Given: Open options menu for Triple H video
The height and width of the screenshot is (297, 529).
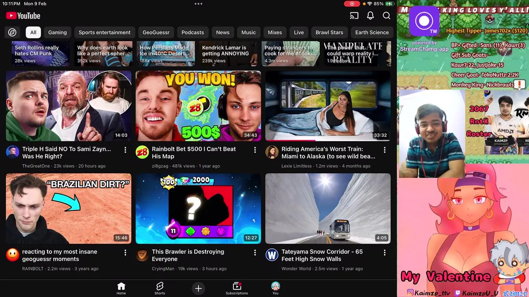Looking at the screenshot, I should point(125,150).
